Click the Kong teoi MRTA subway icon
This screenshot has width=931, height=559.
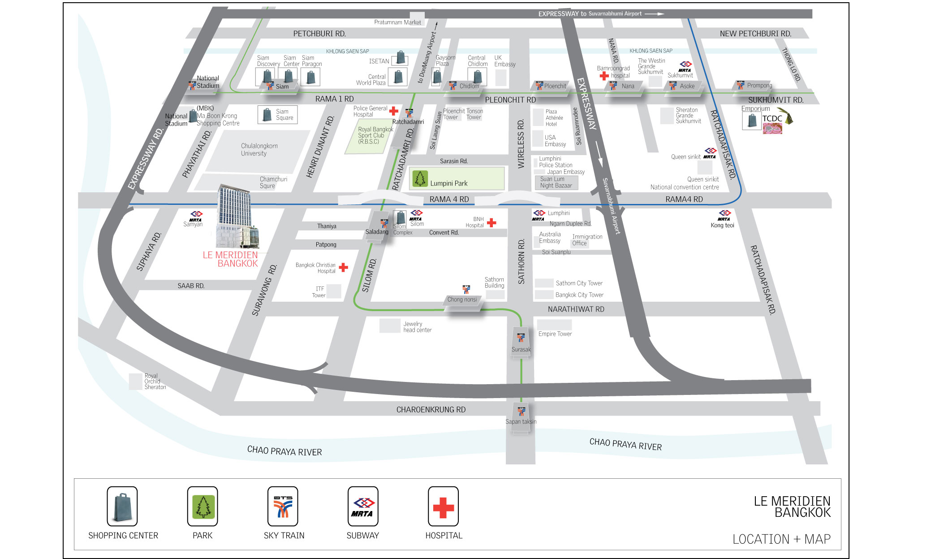[x=724, y=215]
